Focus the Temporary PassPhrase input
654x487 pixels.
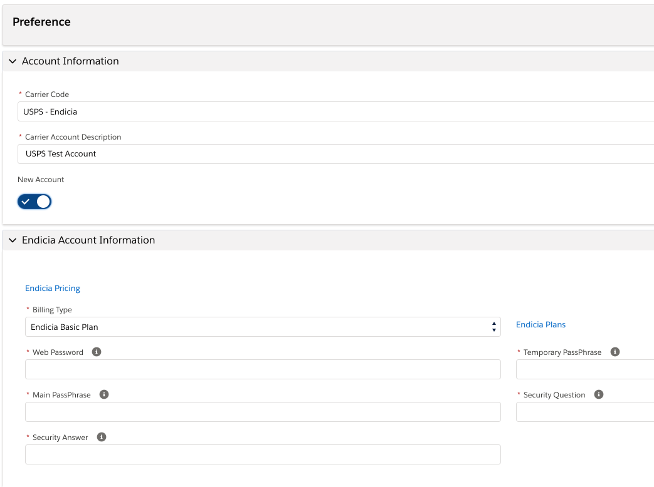click(585, 369)
